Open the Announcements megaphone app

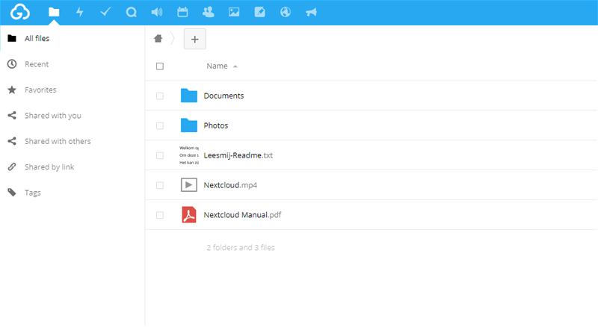pos(311,12)
